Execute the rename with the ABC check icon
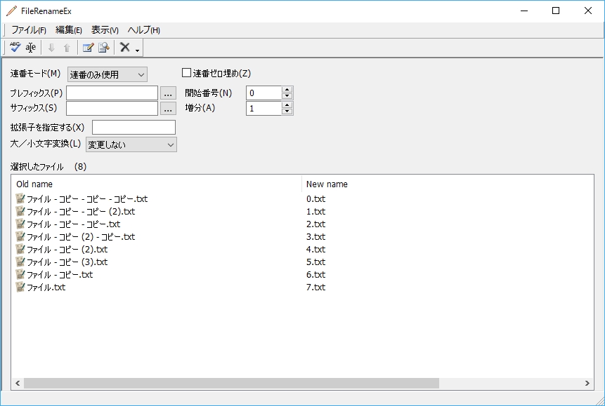Image resolution: width=605 pixels, height=406 pixels. (15, 47)
